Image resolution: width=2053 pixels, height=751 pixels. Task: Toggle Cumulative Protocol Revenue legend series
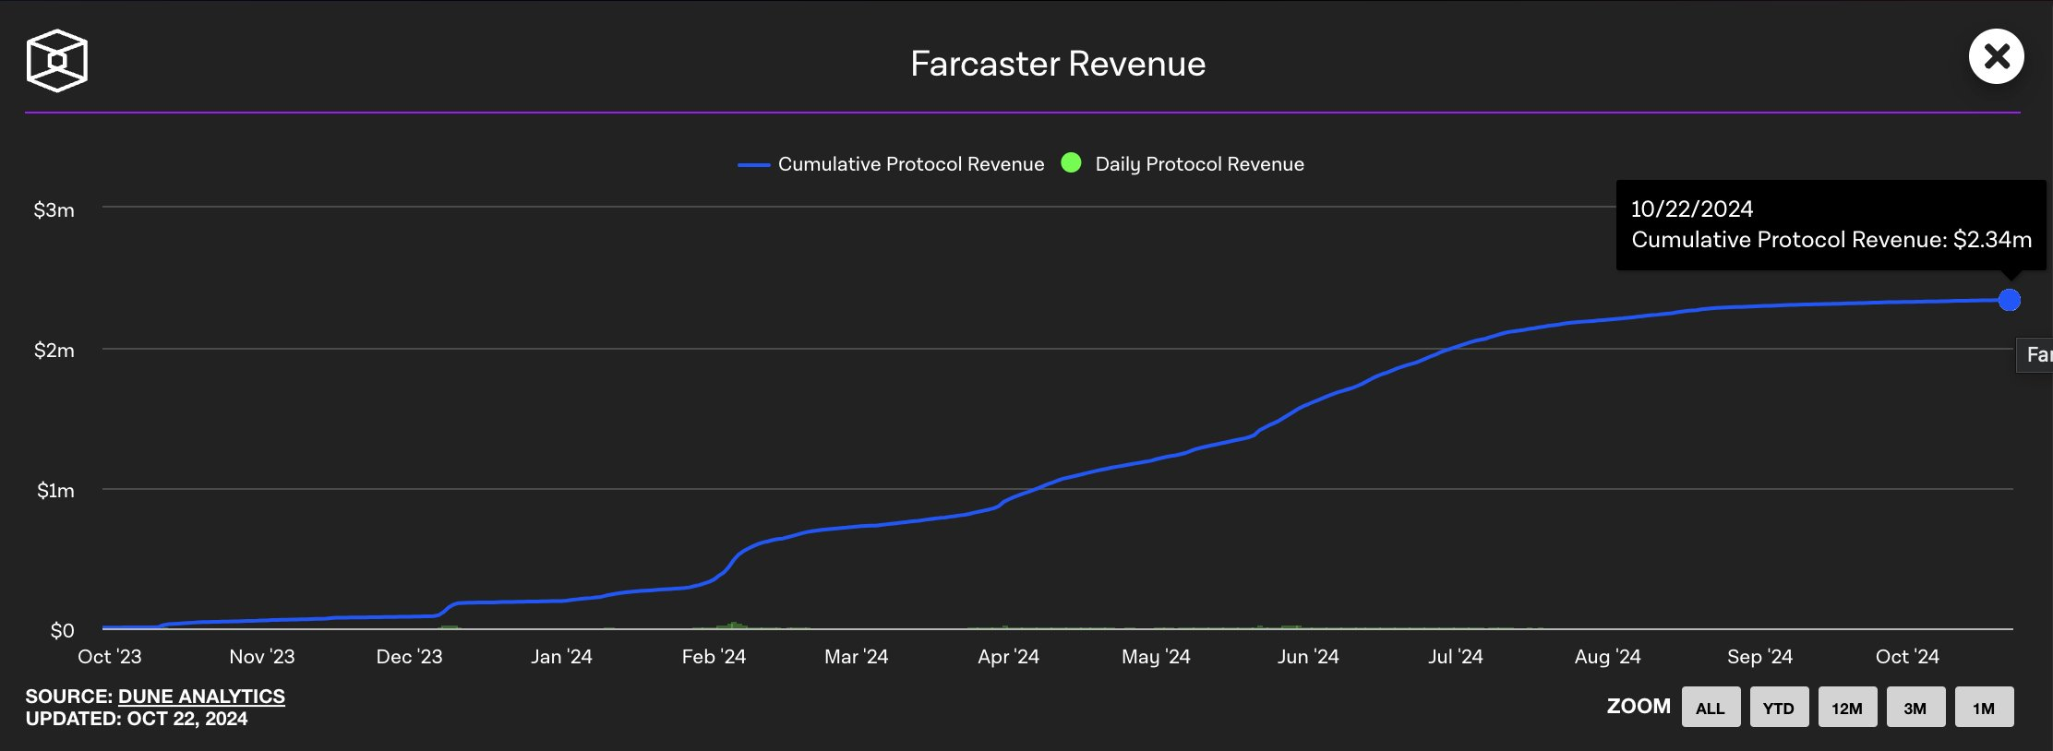coord(892,164)
